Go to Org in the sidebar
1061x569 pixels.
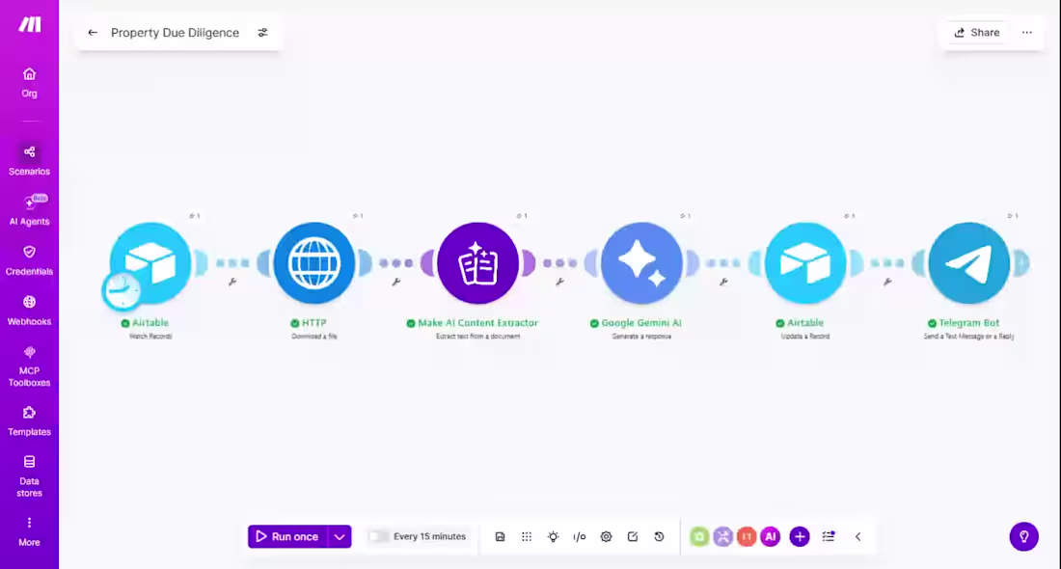pos(29,83)
